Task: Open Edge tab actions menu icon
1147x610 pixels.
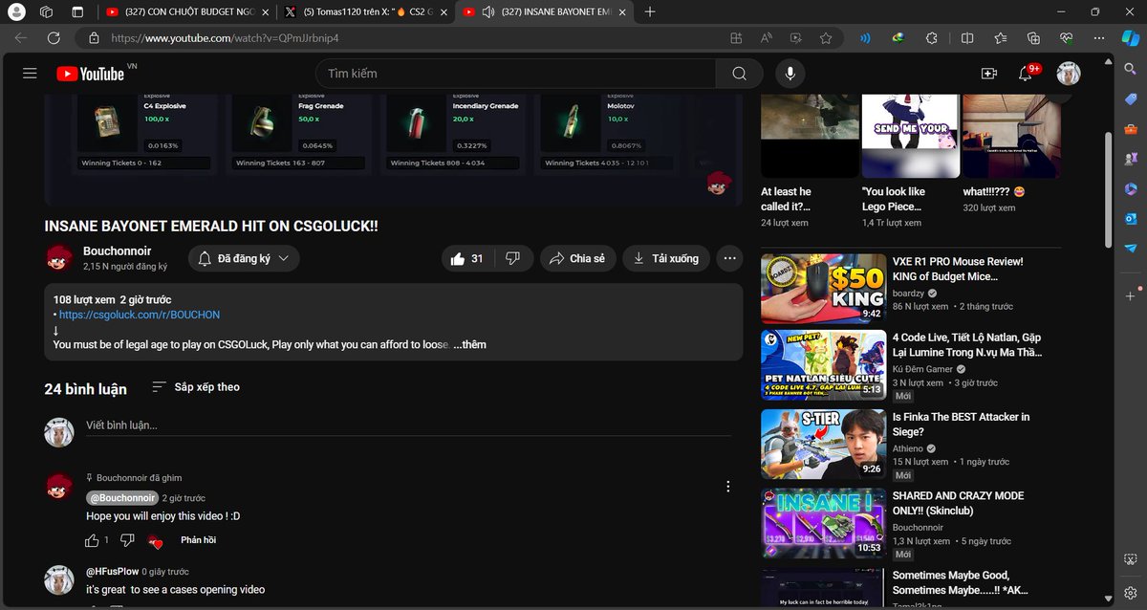Action: [x=77, y=11]
